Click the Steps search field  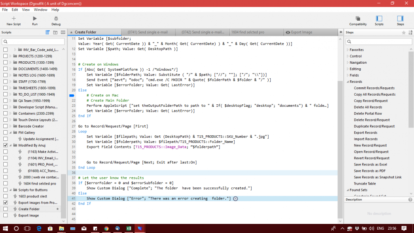379,41
